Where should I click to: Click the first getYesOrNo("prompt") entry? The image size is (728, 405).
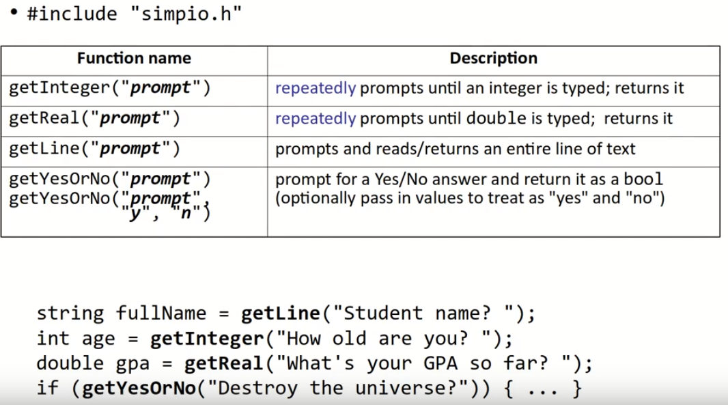click(110, 179)
